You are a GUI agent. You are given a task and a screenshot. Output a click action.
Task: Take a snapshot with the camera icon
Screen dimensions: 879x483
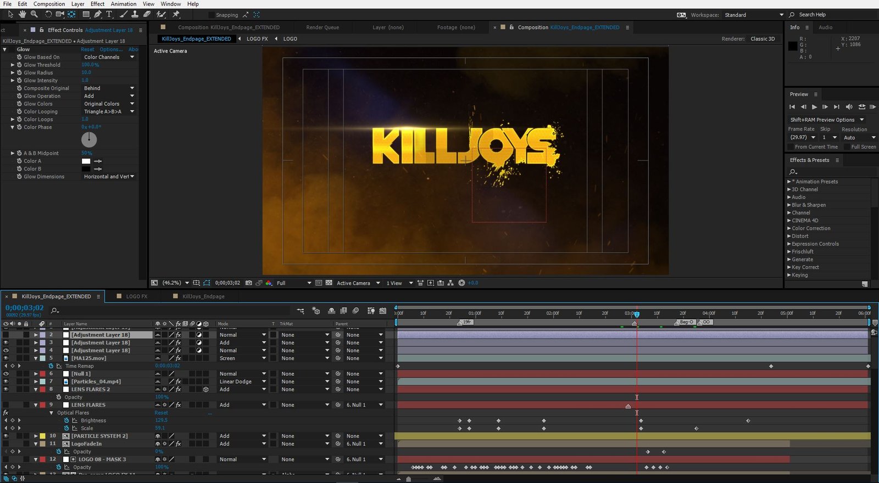(x=249, y=283)
